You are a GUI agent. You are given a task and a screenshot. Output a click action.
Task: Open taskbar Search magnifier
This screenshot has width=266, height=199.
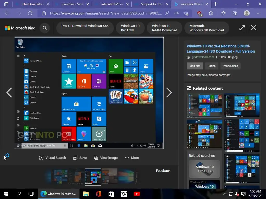(x=19, y=194)
